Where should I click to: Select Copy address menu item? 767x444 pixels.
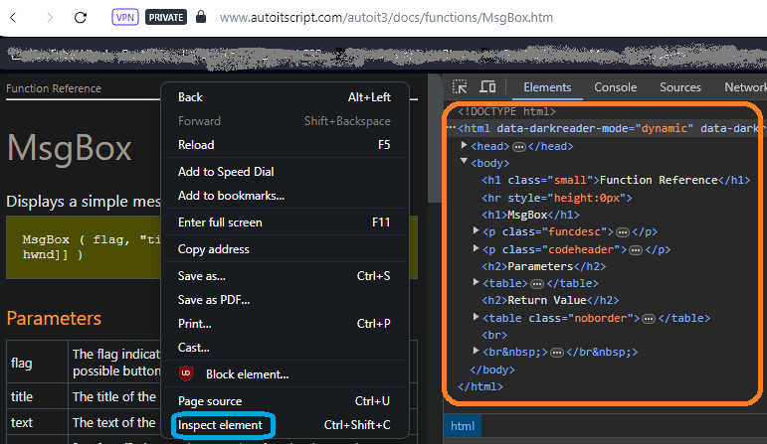click(285, 249)
